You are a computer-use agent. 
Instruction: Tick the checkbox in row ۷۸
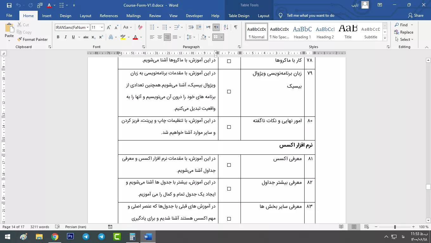(x=229, y=61)
